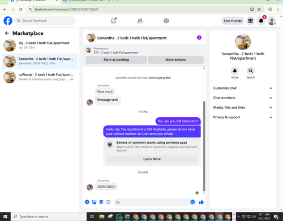The height and width of the screenshot is (221, 283).
Task: Click the shield icon in scam warning
Action: tap(110, 144)
